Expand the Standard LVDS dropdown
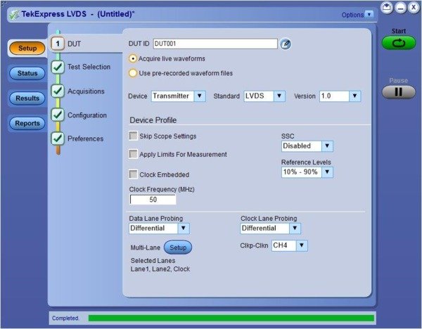 point(279,96)
